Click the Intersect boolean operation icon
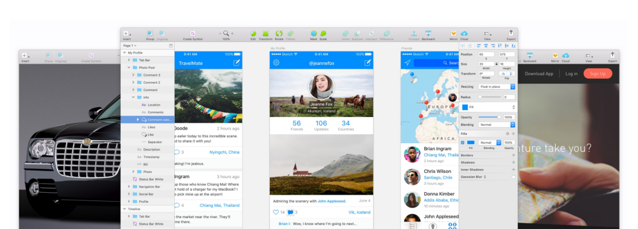 point(371,33)
